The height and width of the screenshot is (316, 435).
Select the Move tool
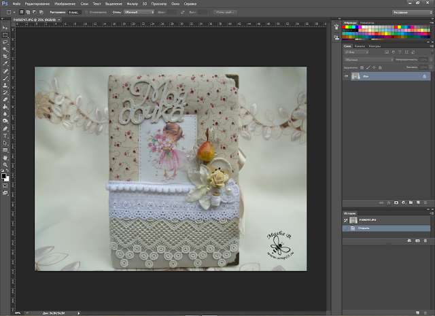pos(5,28)
